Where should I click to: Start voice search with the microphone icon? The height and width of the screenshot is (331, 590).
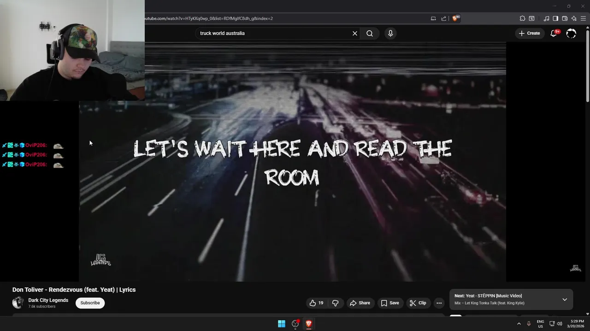[x=390, y=33]
